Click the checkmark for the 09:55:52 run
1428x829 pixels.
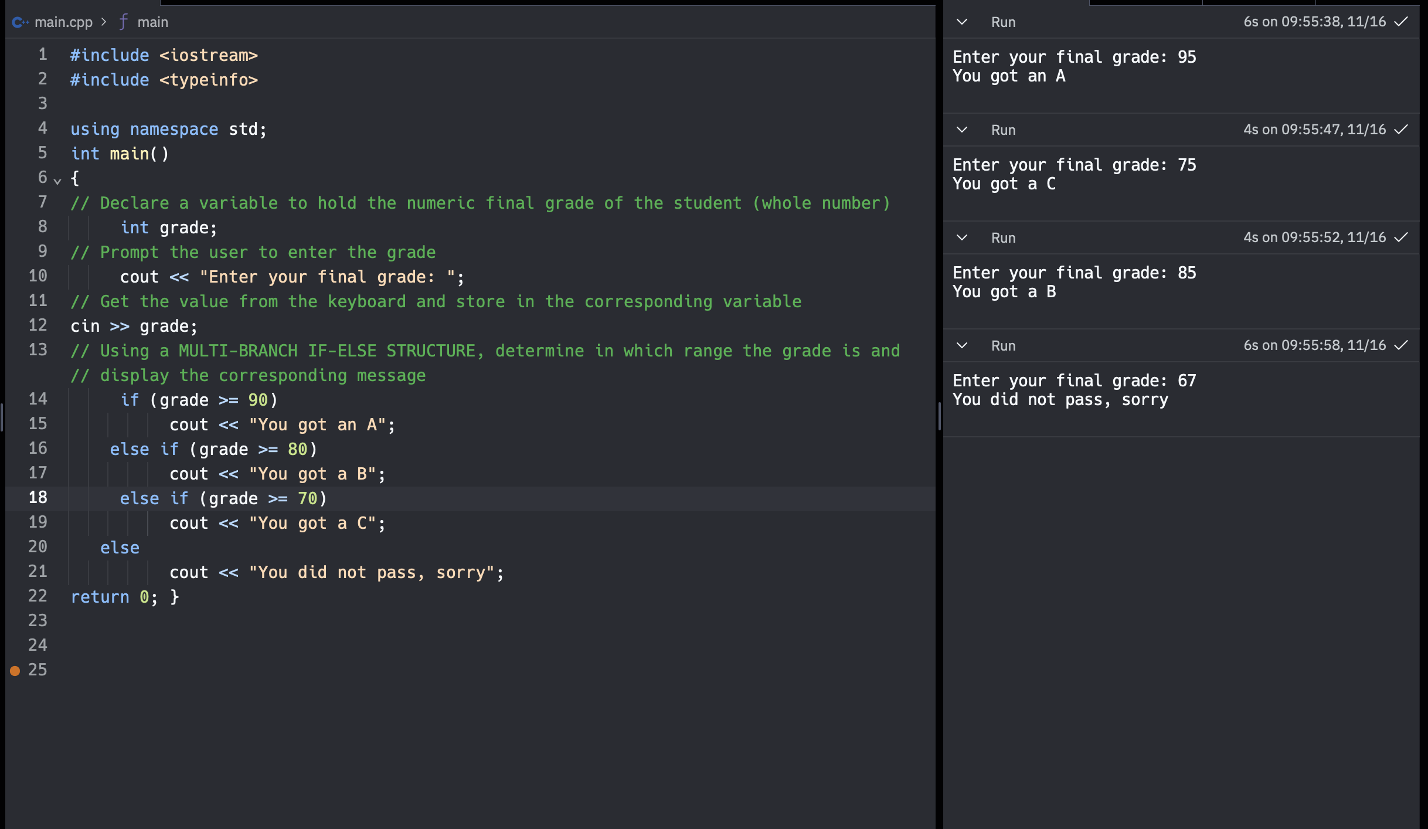click(x=1401, y=237)
